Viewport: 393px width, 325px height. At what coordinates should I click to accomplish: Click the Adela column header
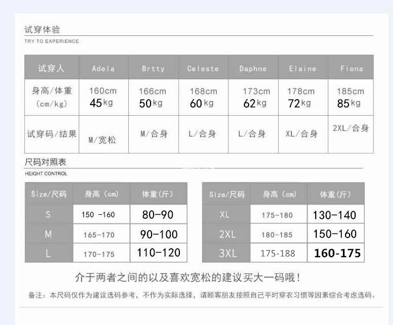(104, 67)
